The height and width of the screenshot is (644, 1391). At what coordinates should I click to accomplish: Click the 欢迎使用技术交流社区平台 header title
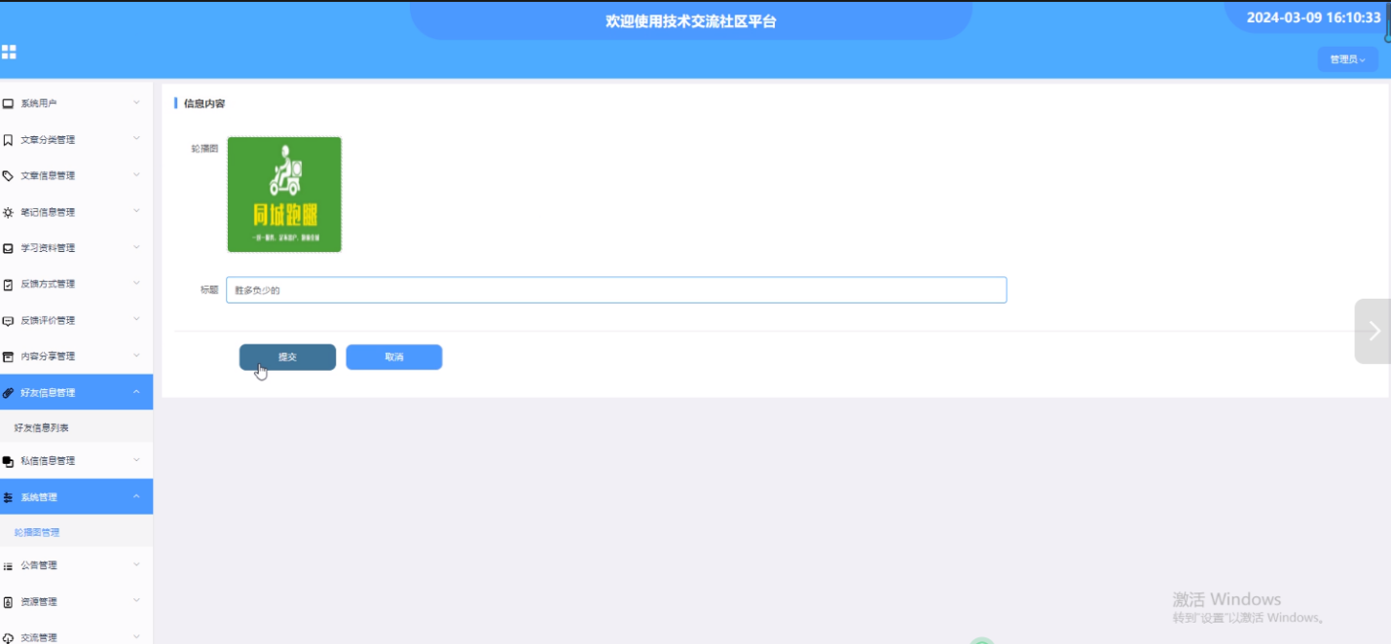coord(691,20)
